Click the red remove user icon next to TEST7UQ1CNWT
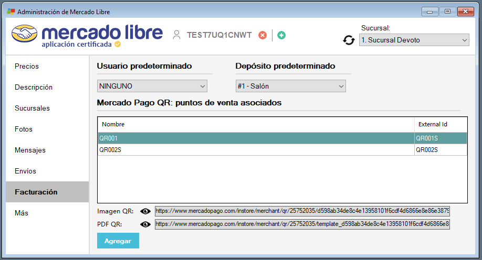 tap(263, 35)
